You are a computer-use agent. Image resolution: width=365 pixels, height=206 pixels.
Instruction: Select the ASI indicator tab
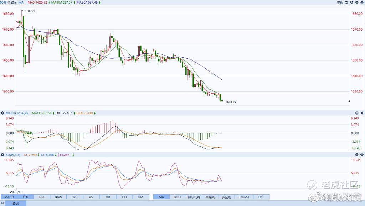91,197
